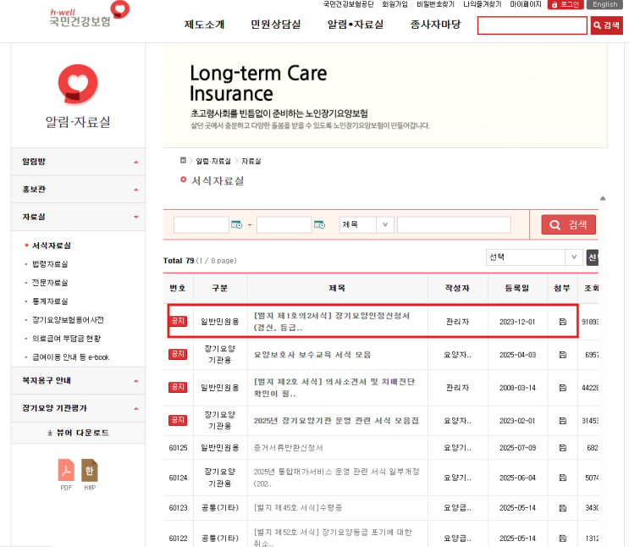Open attachment icon for row 60125
629x547 pixels.
click(562, 447)
